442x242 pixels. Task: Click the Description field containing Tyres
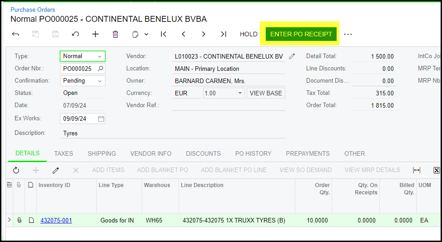pyautogui.click(x=173, y=133)
